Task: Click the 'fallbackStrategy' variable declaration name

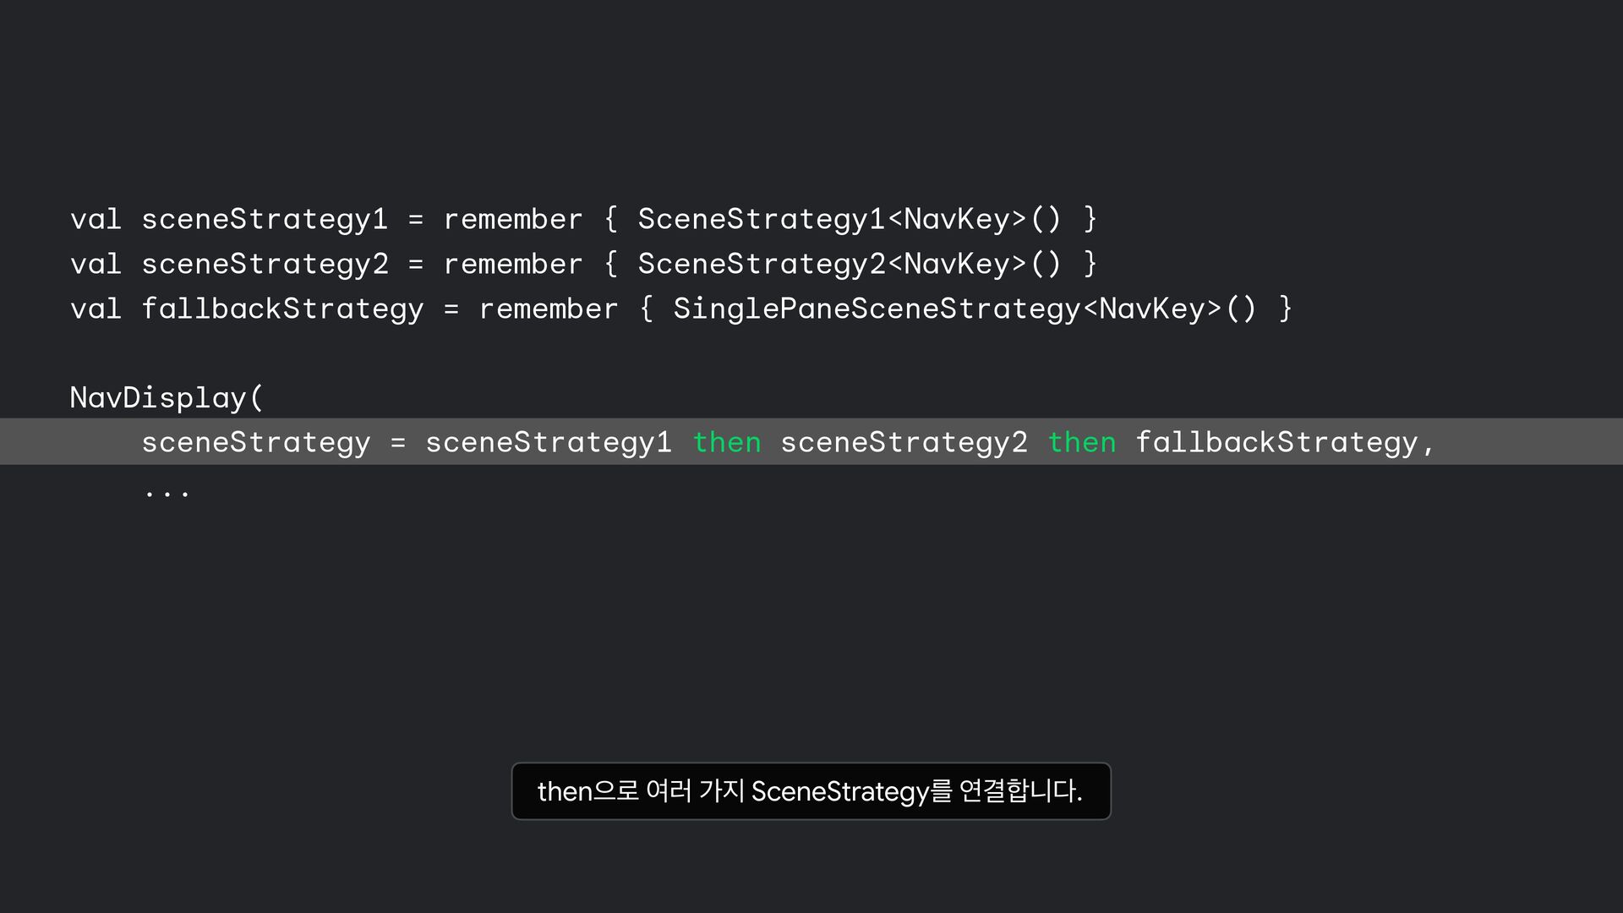Action: coord(282,309)
